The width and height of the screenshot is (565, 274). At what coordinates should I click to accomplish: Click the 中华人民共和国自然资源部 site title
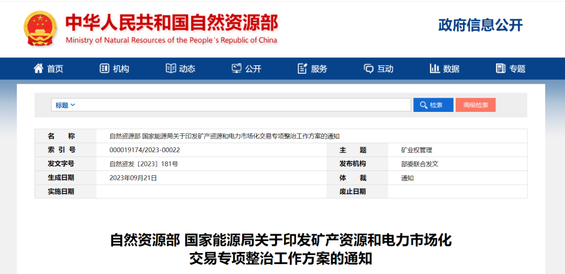point(172,24)
